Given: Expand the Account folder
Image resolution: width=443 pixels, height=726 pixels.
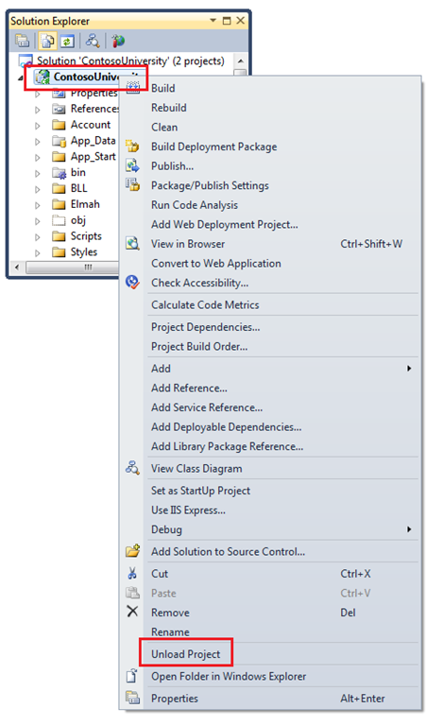Looking at the screenshot, I should coord(38,126).
